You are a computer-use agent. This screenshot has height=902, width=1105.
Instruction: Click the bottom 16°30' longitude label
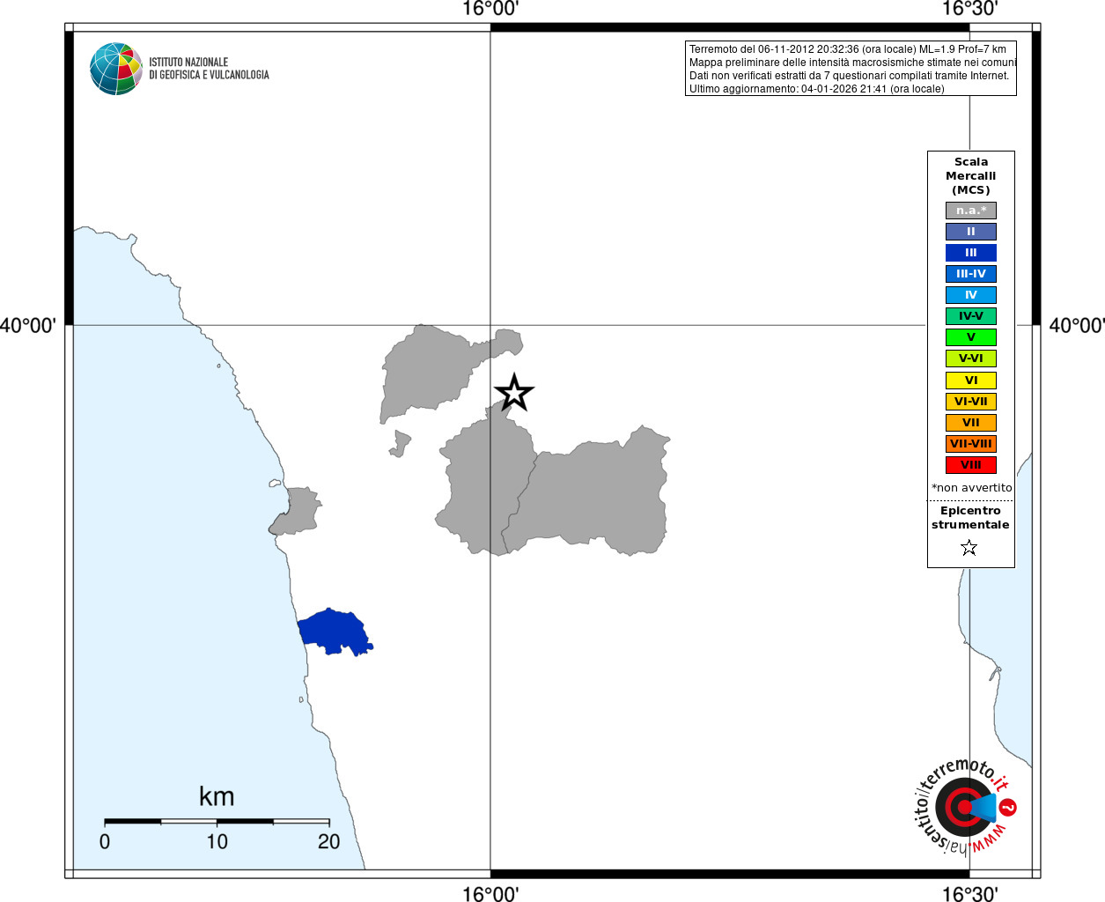coord(969,894)
